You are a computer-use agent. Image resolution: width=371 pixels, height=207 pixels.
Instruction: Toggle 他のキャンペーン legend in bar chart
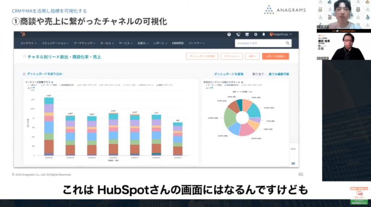tap(146, 85)
